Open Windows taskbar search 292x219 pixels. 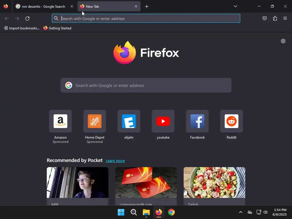click(x=134, y=212)
